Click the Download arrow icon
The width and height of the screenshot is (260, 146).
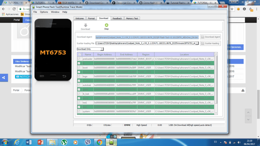pos(86,25)
